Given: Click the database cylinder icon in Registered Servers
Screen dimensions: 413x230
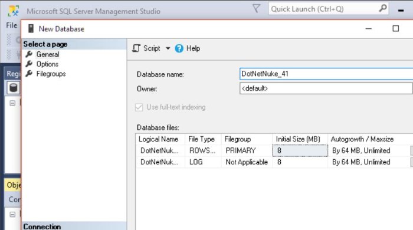Looking at the screenshot, I should point(14,87).
